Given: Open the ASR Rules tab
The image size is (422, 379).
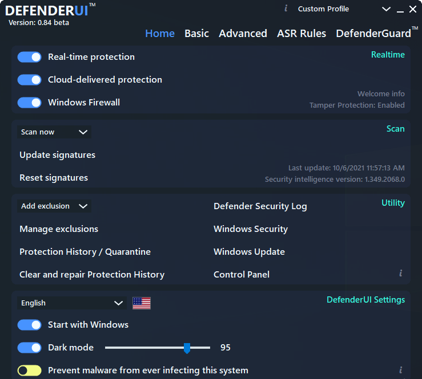Looking at the screenshot, I should 302,34.
